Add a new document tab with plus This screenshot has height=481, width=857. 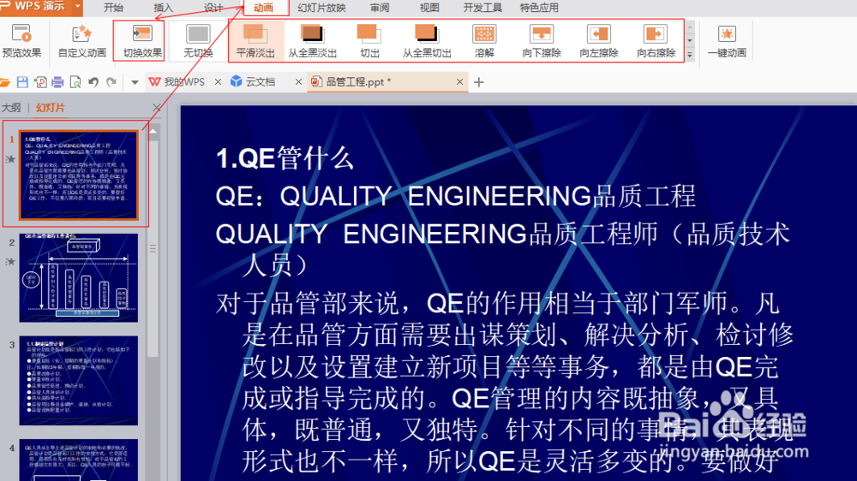479,82
